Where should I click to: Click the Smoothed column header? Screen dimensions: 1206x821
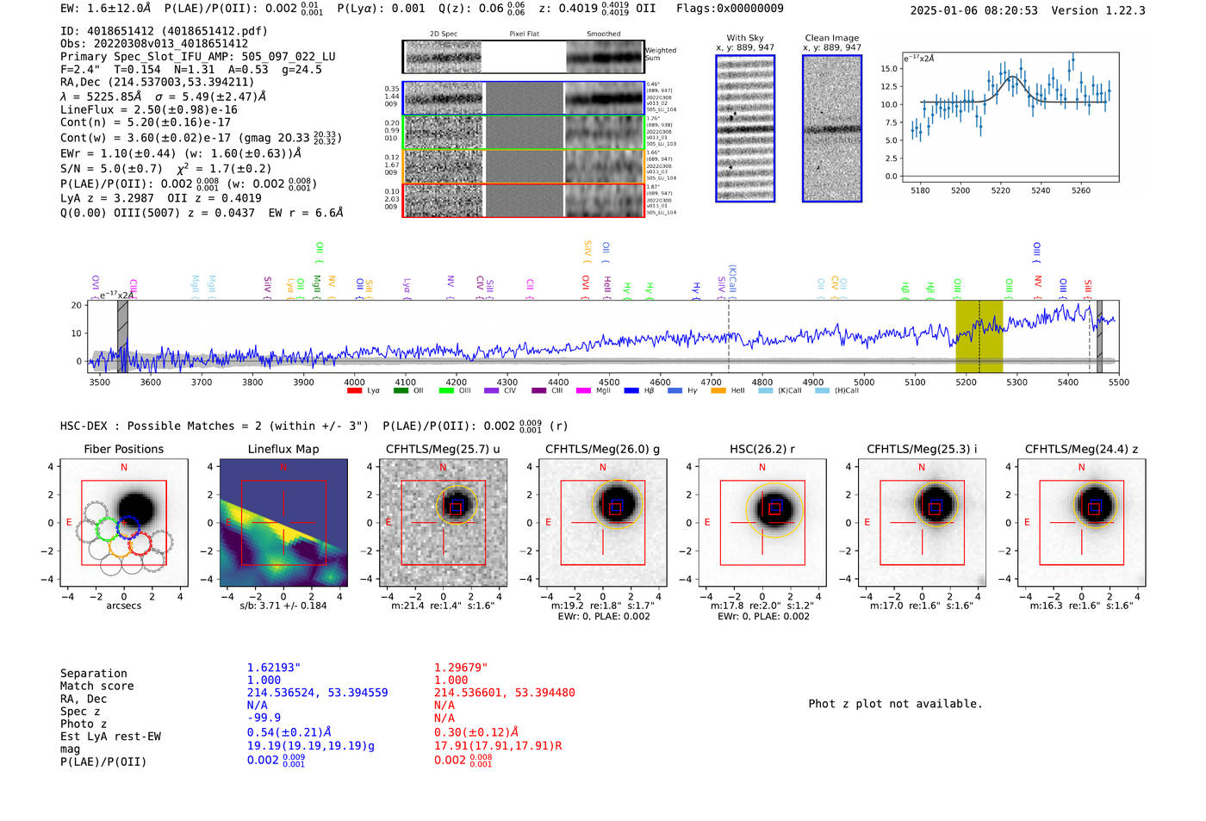point(604,34)
